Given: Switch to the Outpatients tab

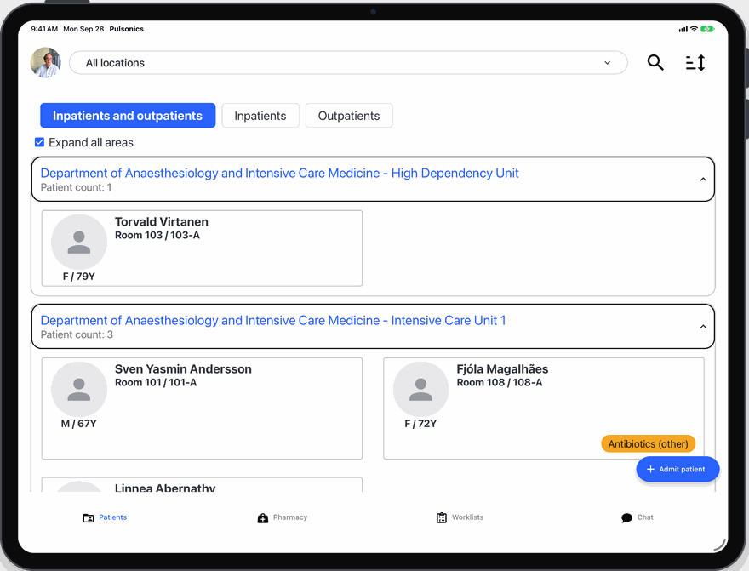Looking at the screenshot, I should coord(349,116).
